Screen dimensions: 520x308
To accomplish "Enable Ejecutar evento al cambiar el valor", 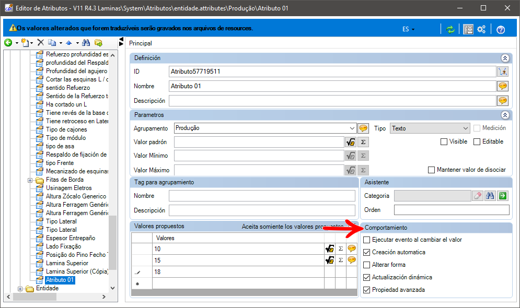I will (366, 240).
